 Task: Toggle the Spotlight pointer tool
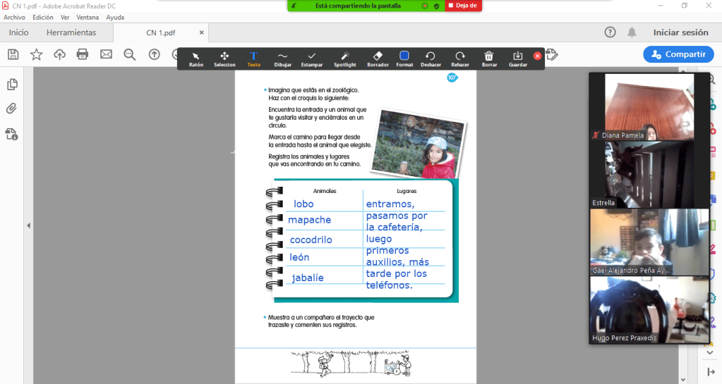[345, 58]
